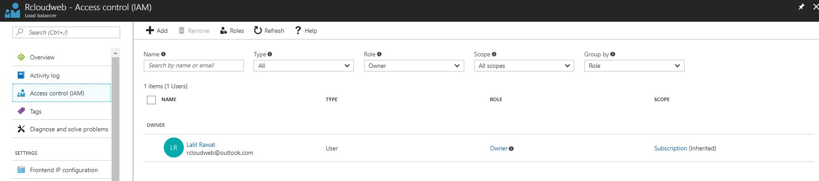
Task: Open Frontend IP configuration setting
Action: (x=61, y=170)
